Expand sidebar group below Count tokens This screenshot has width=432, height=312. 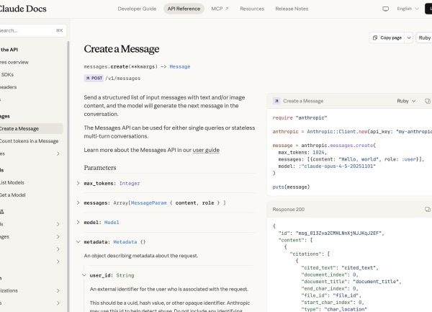(58, 153)
